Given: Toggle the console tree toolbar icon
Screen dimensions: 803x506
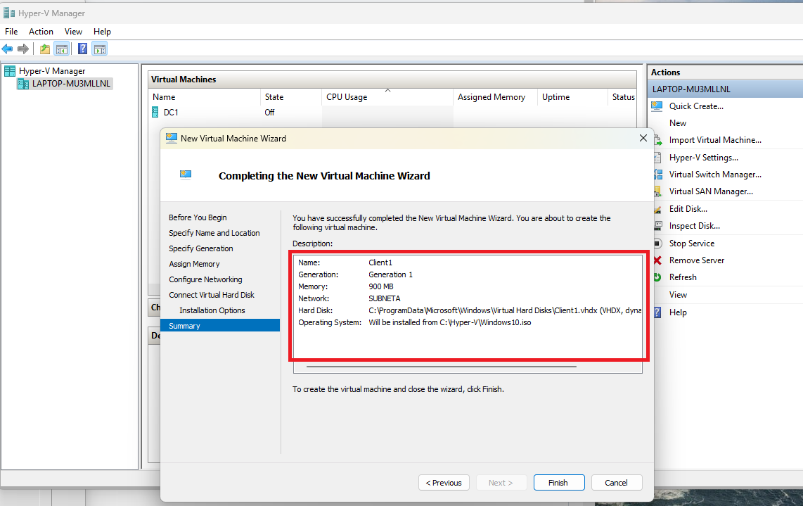Looking at the screenshot, I should 62,49.
